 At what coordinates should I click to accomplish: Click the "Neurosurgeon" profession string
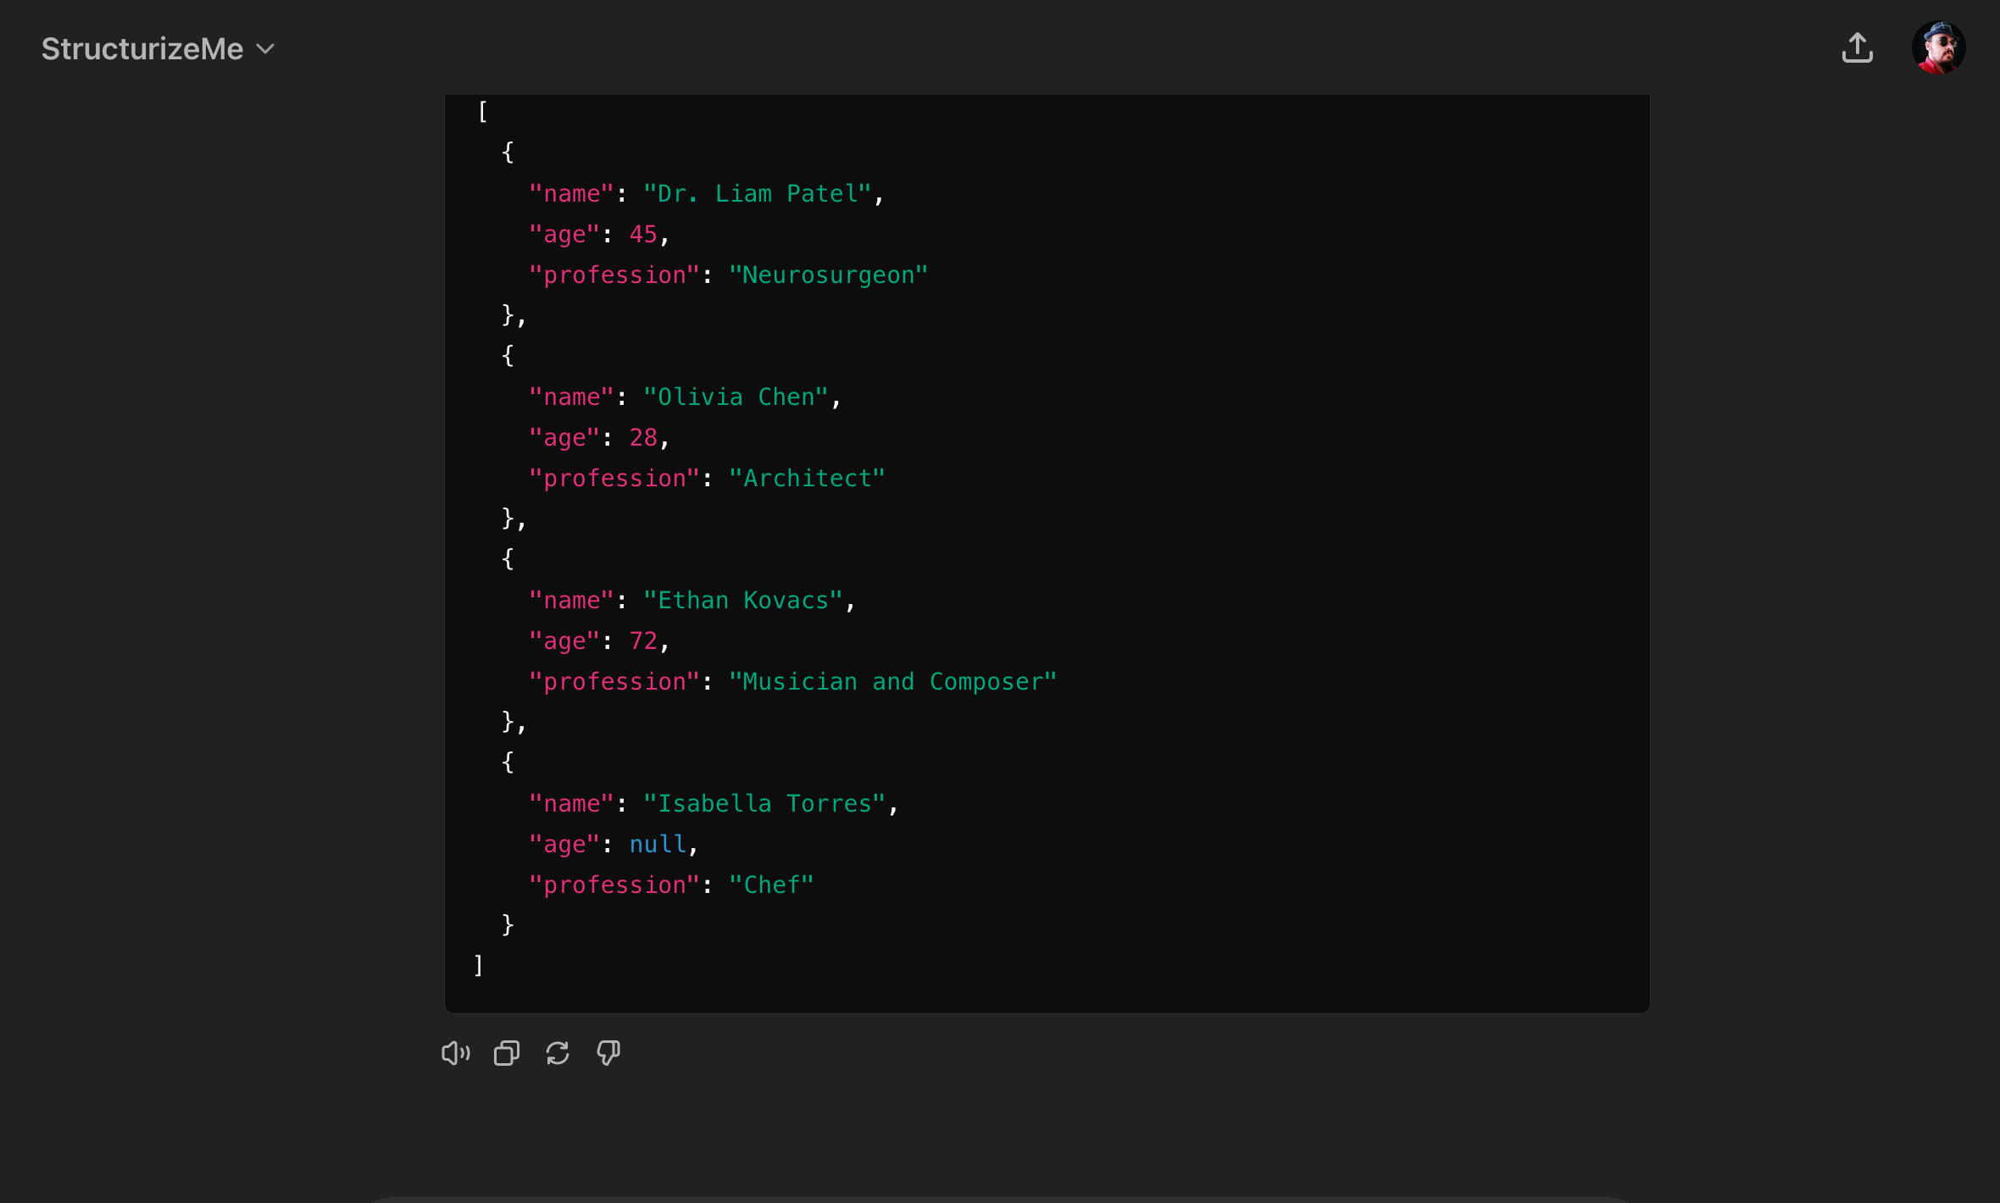(x=828, y=275)
